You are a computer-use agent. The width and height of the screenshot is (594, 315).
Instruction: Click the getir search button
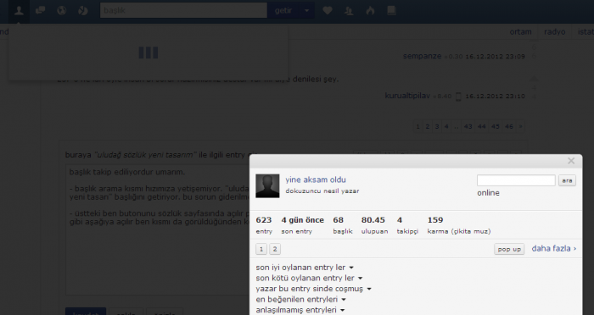[x=283, y=11]
